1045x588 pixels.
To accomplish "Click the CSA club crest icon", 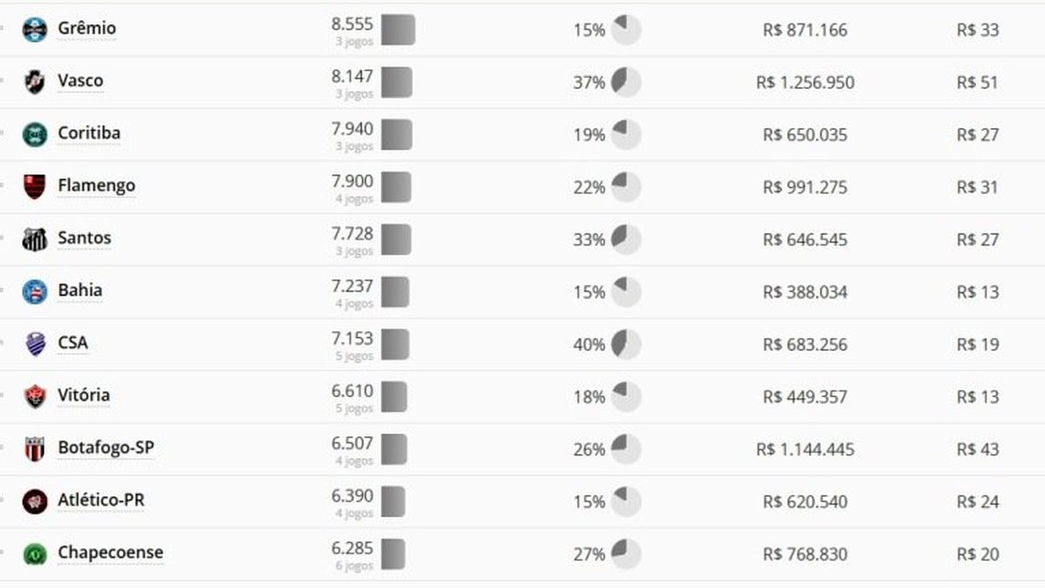I will [35, 344].
